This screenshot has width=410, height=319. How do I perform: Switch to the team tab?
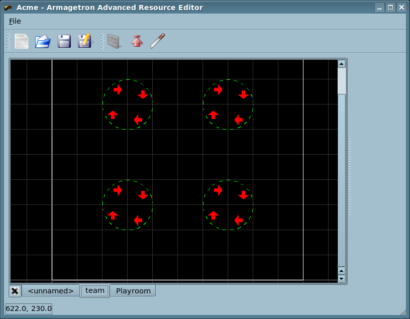[x=94, y=291]
